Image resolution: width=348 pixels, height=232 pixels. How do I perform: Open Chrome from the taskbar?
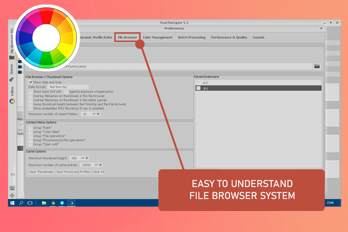point(53,203)
